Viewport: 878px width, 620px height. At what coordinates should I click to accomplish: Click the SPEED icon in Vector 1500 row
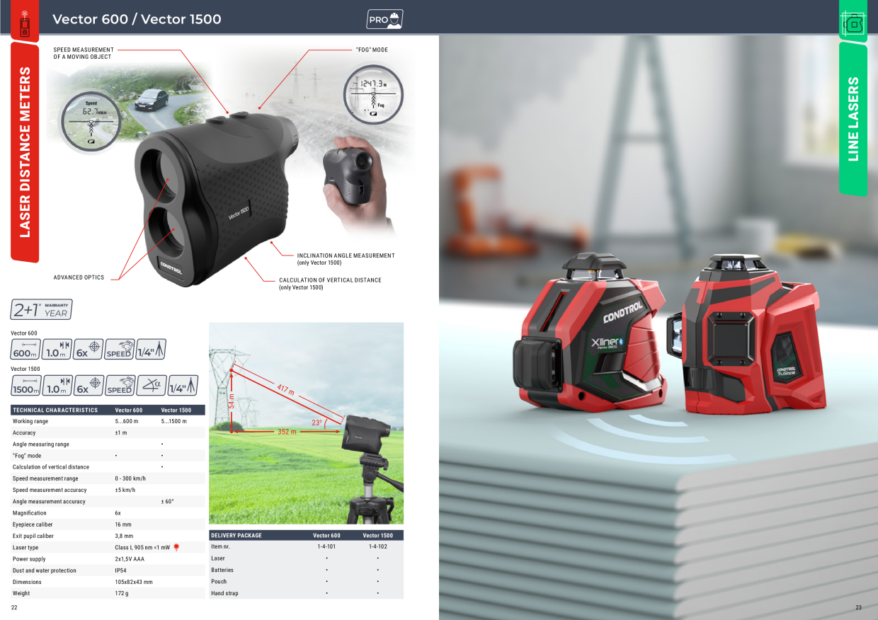click(x=120, y=386)
